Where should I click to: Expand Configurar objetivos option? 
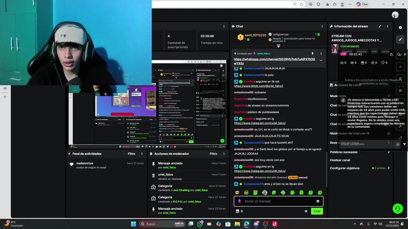point(389,168)
